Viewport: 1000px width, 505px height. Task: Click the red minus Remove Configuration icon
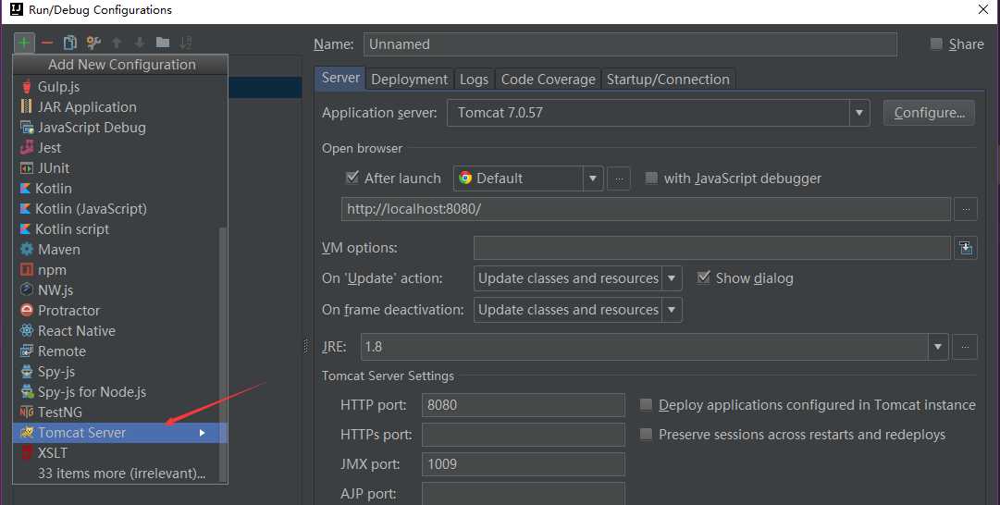click(x=46, y=43)
